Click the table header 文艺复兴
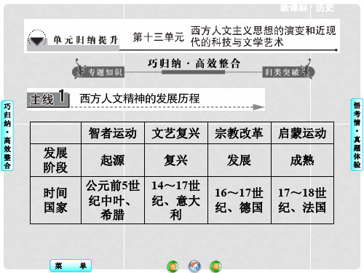 click(x=176, y=133)
